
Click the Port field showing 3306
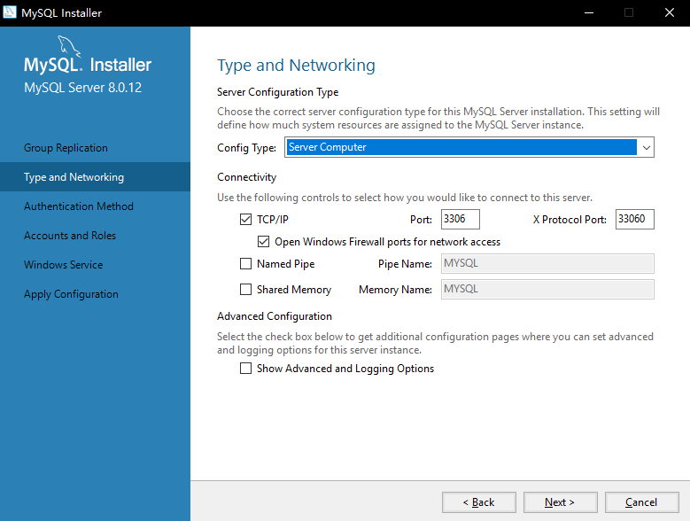click(x=461, y=219)
